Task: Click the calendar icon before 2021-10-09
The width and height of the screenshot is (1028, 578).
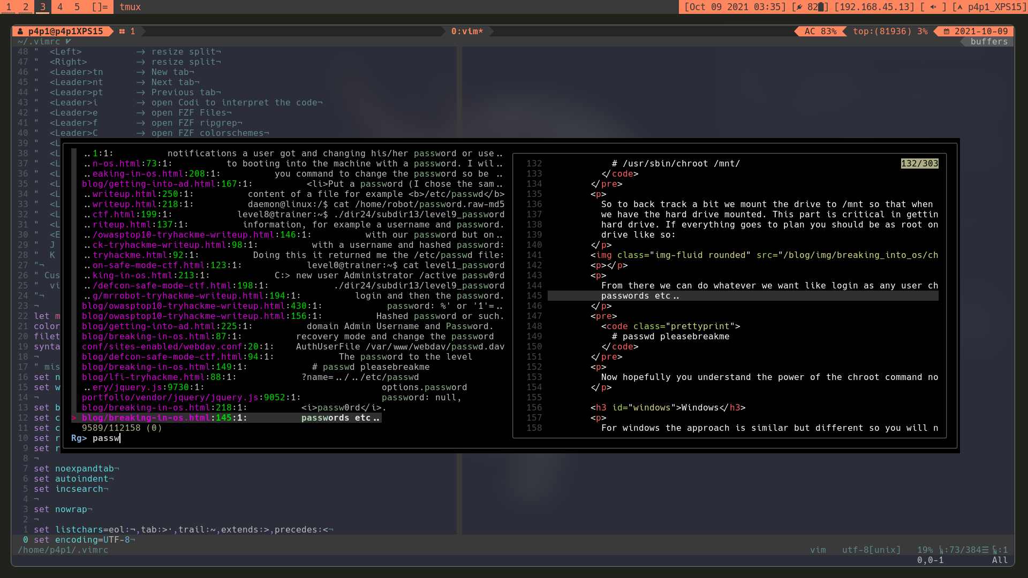Action: point(946,32)
